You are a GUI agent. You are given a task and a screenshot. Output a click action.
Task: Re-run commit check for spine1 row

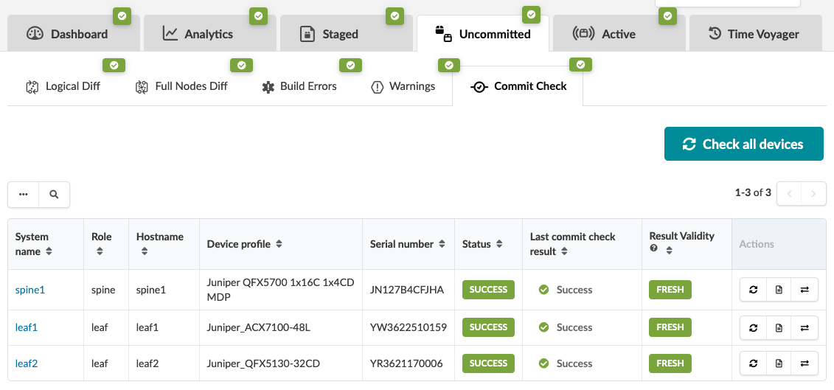(x=753, y=290)
